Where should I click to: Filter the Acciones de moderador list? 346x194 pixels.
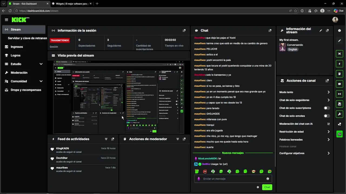point(178,139)
